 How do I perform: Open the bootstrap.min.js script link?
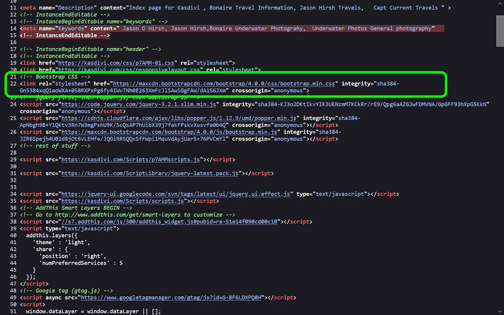pos(169,132)
